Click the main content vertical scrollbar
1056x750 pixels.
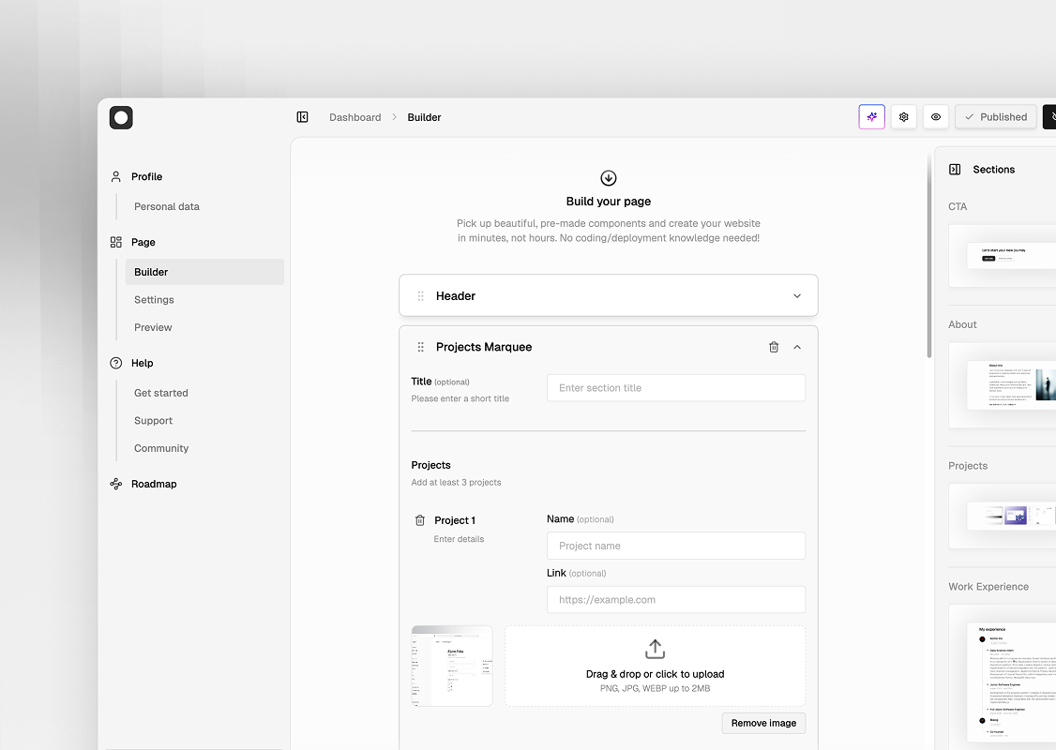click(929, 256)
